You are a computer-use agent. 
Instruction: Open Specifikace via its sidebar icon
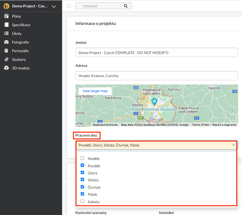point(6,25)
